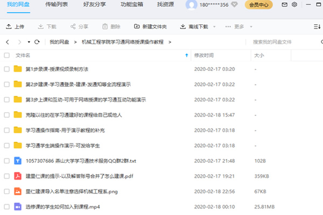The image size is (323, 215).
Task: Tick the checkbox for 1057307686 txt file
Action: pos(6,161)
